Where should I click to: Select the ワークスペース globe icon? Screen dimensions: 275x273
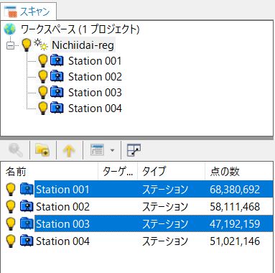click(9, 29)
